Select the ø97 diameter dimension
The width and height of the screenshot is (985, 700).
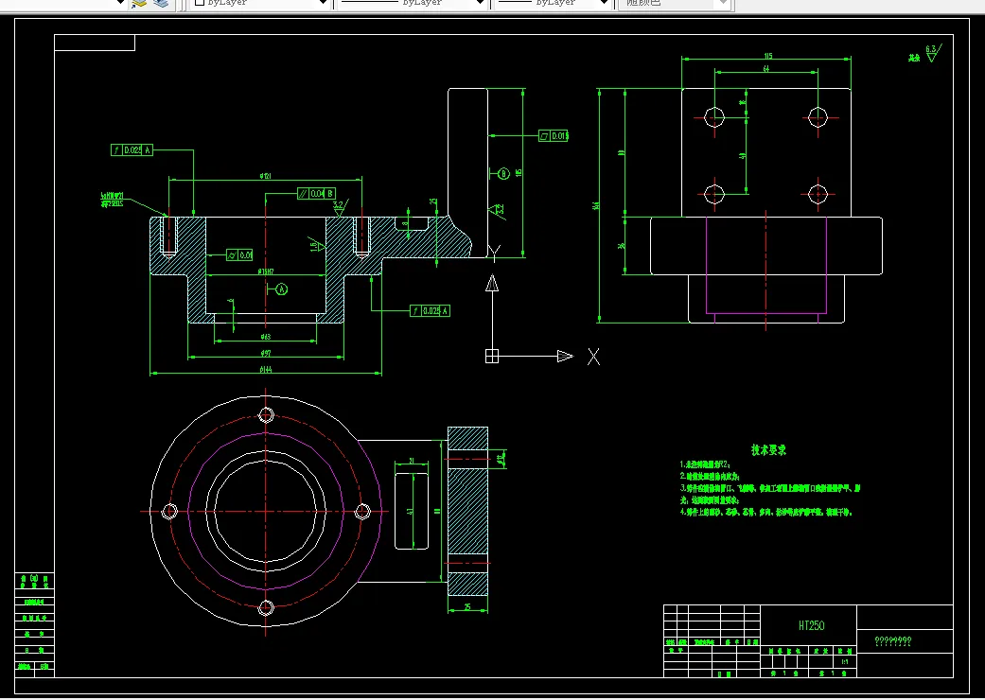(x=265, y=354)
